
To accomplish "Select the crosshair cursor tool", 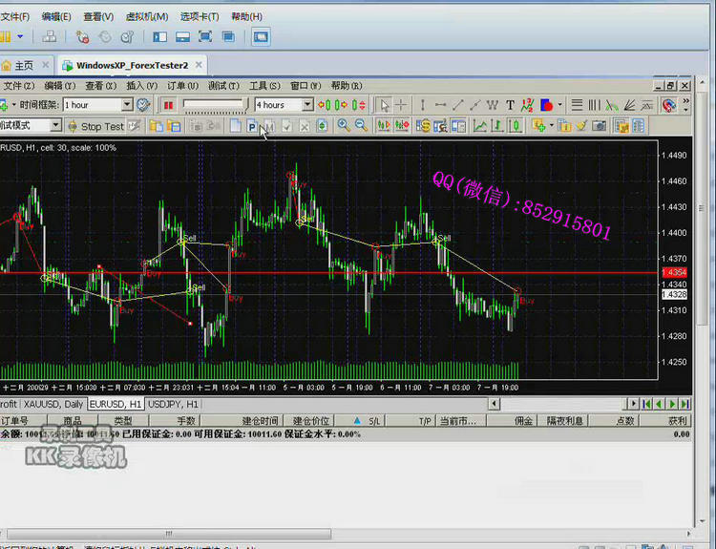I will (401, 105).
